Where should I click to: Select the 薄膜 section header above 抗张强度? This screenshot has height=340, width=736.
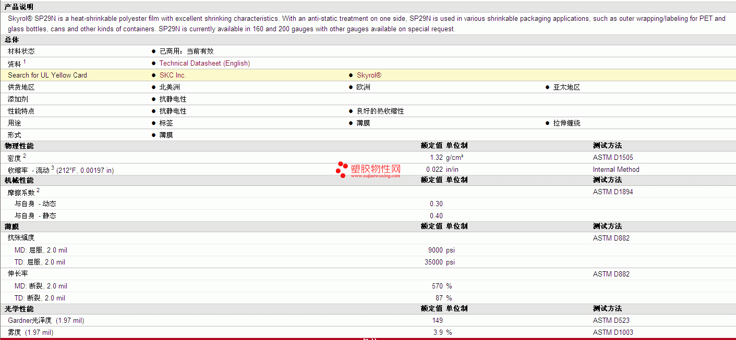click(11, 226)
